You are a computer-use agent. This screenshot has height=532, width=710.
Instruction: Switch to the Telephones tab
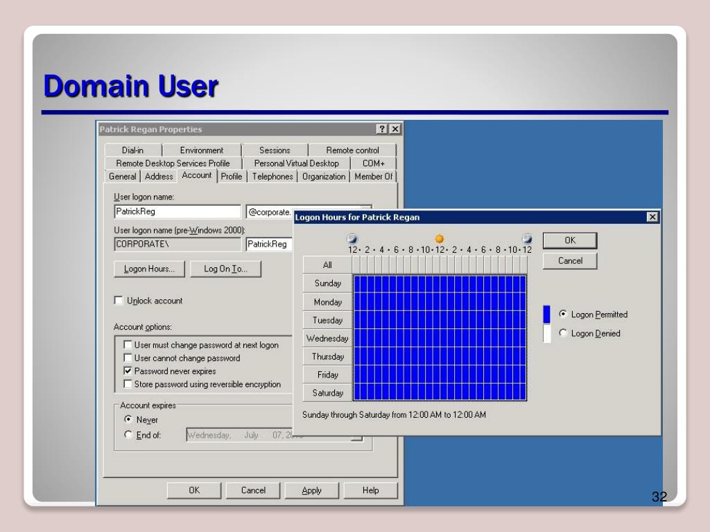tap(272, 177)
